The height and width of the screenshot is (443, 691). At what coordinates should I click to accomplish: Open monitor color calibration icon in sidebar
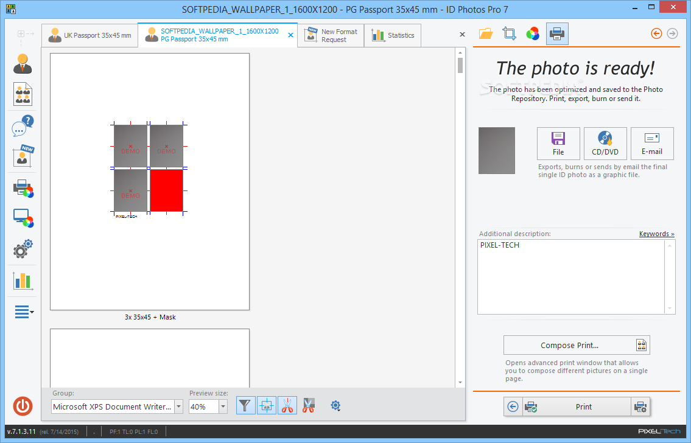pyautogui.click(x=23, y=218)
